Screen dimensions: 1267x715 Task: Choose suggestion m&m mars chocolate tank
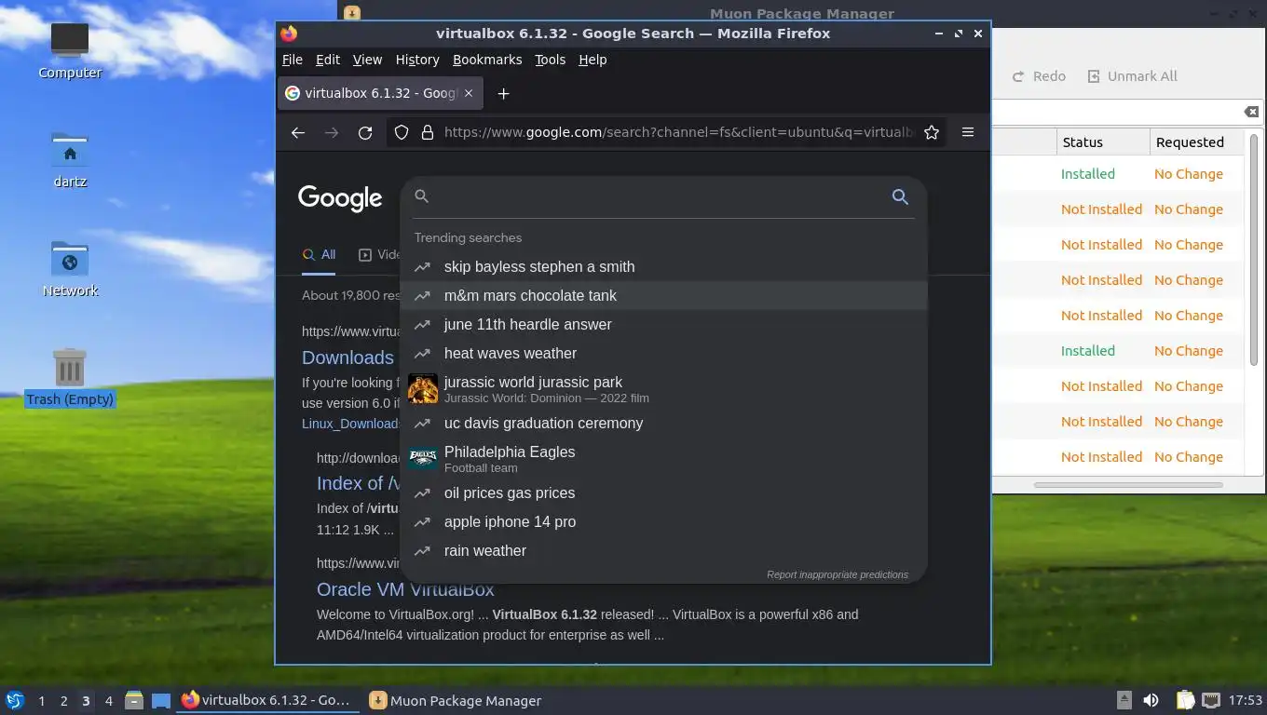coord(663,295)
